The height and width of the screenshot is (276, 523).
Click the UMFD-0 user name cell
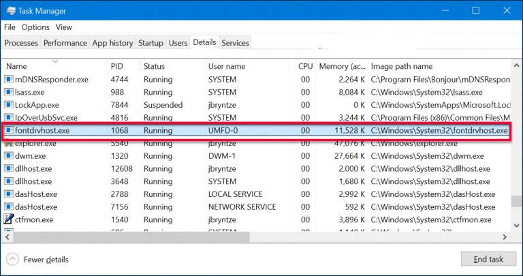pyautogui.click(x=223, y=130)
